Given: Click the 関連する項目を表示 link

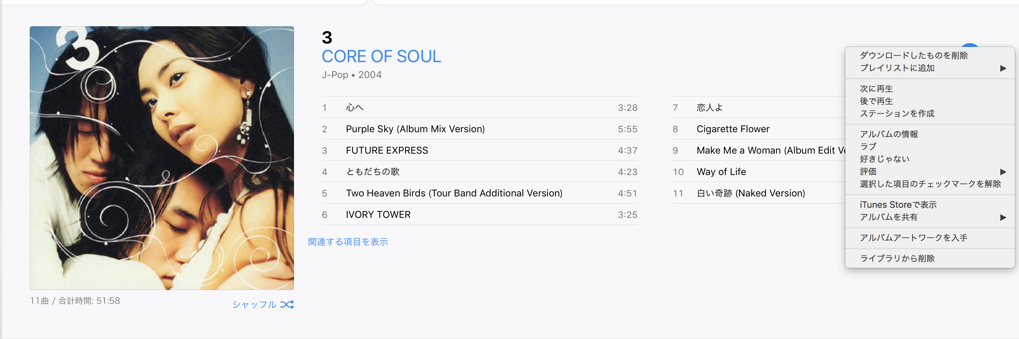Looking at the screenshot, I should point(348,242).
